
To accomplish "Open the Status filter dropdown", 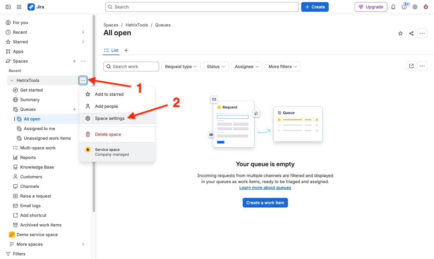I will 216,67.
